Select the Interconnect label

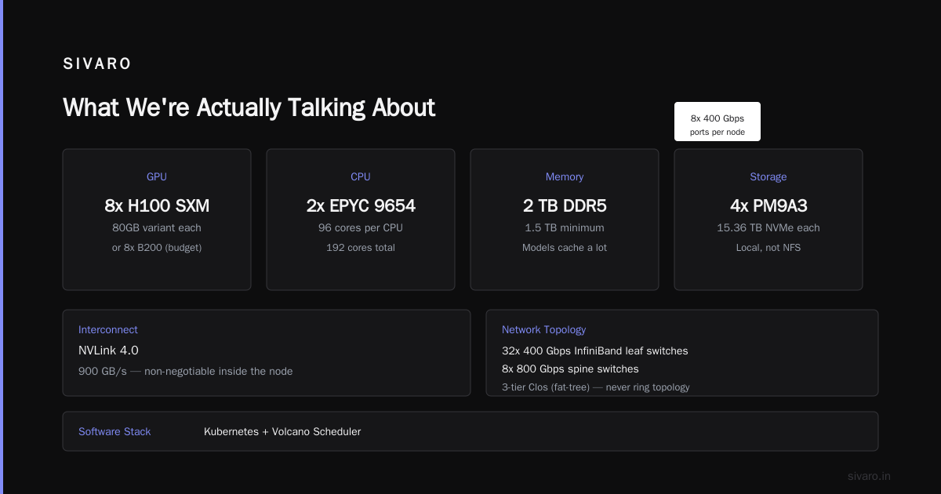pos(108,330)
